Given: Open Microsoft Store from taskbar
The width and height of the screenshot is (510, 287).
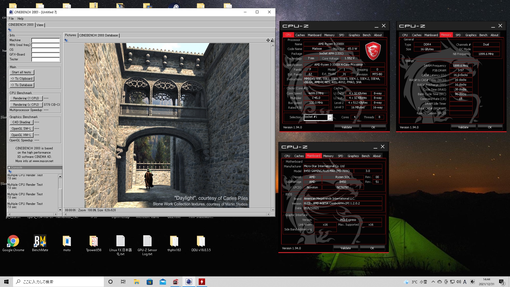Looking at the screenshot, I should point(150,282).
